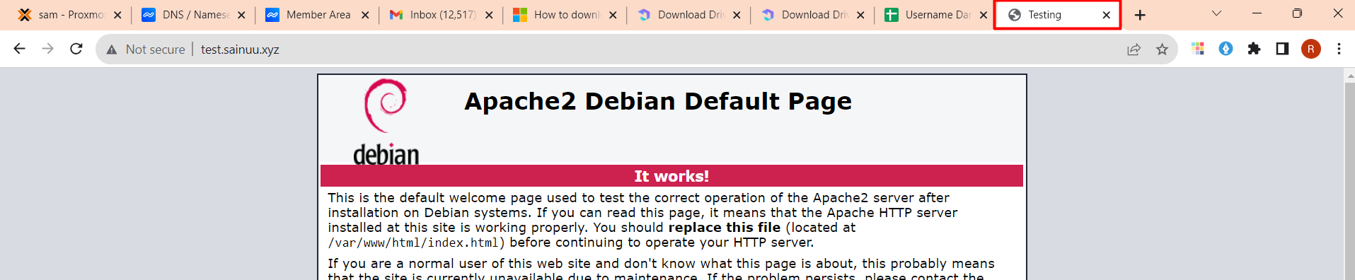Switch to the Gmail Inbox tab
The image size is (1355, 280).
click(442, 15)
